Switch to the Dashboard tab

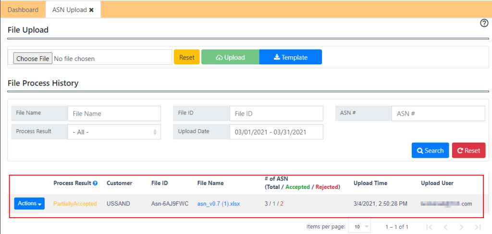click(23, 10)
